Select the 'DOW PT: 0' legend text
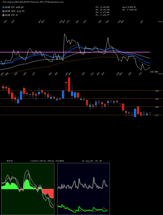This screenshot has width=163, height=215. [11, 15]
